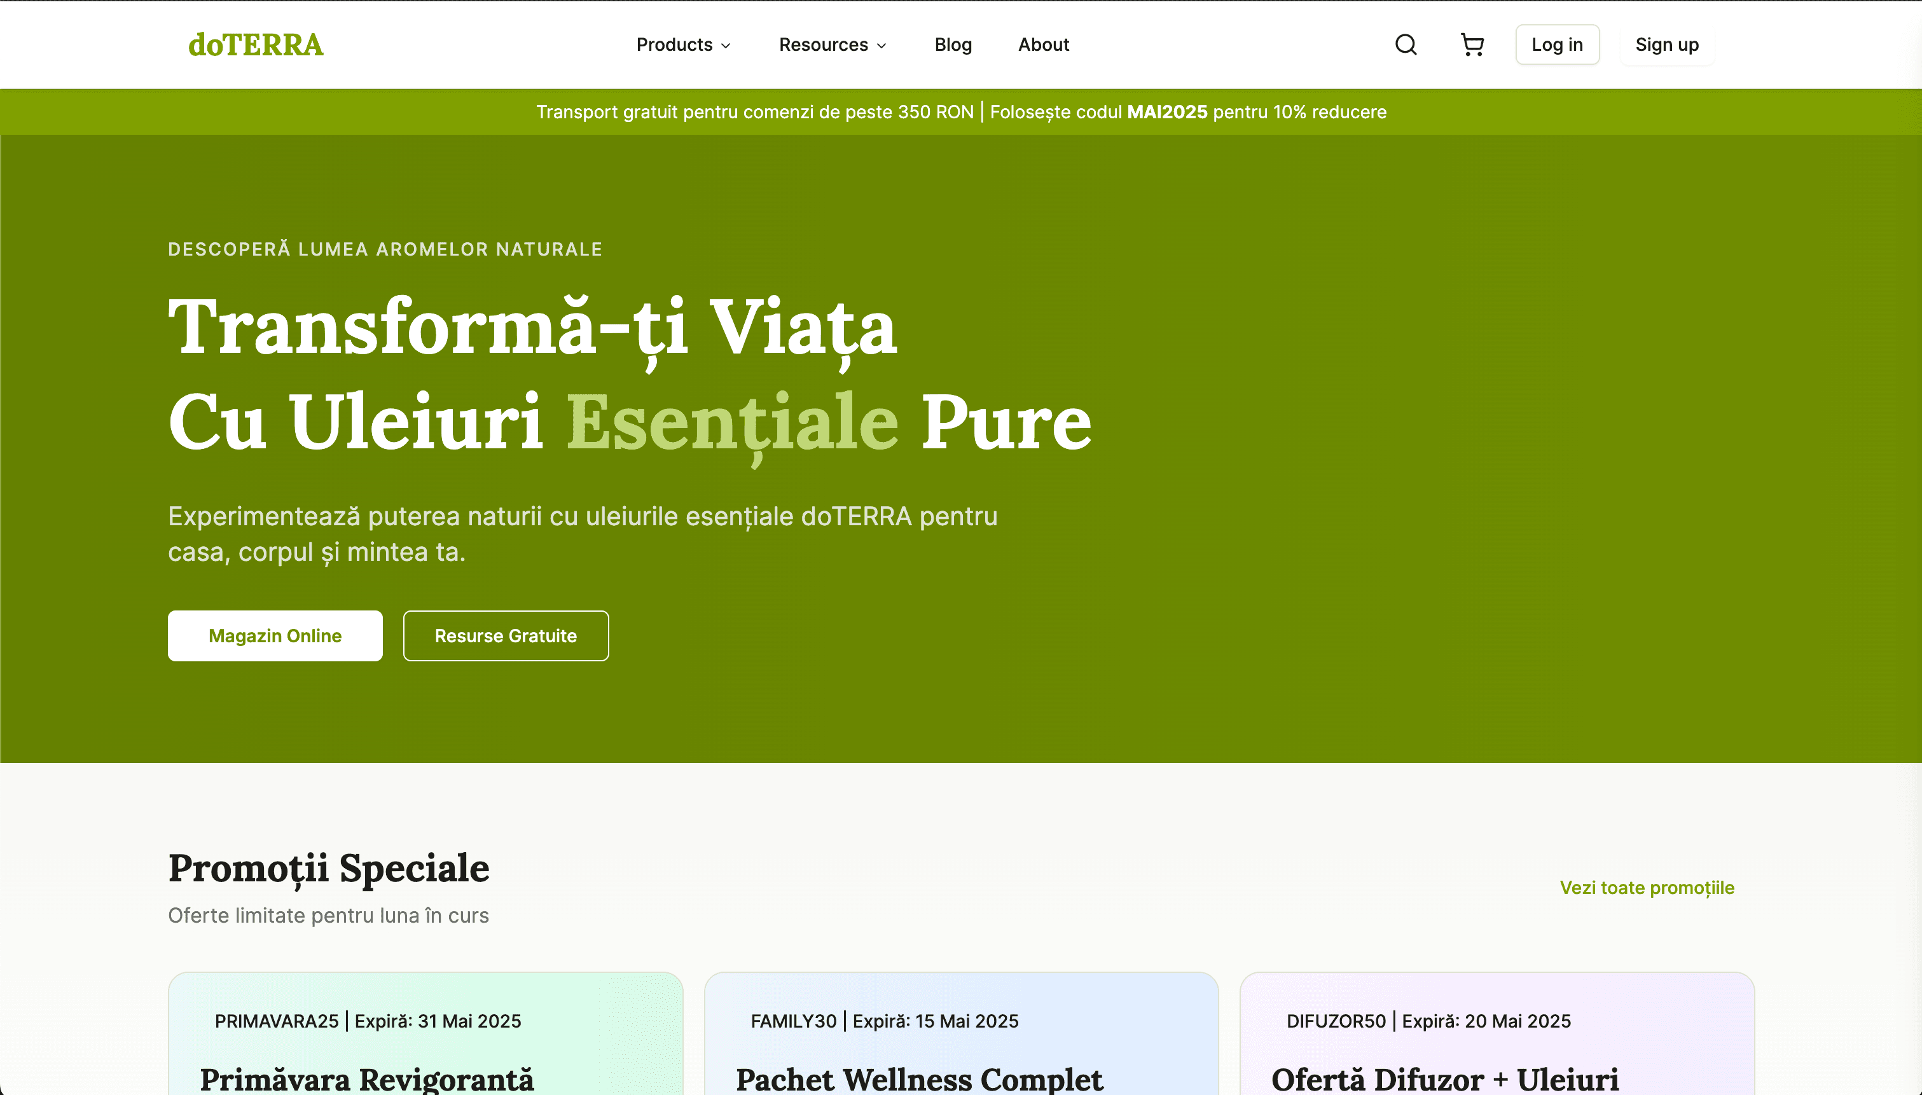Open the Blog page
Viewport: 1922px width, 1095px height.
952,45
